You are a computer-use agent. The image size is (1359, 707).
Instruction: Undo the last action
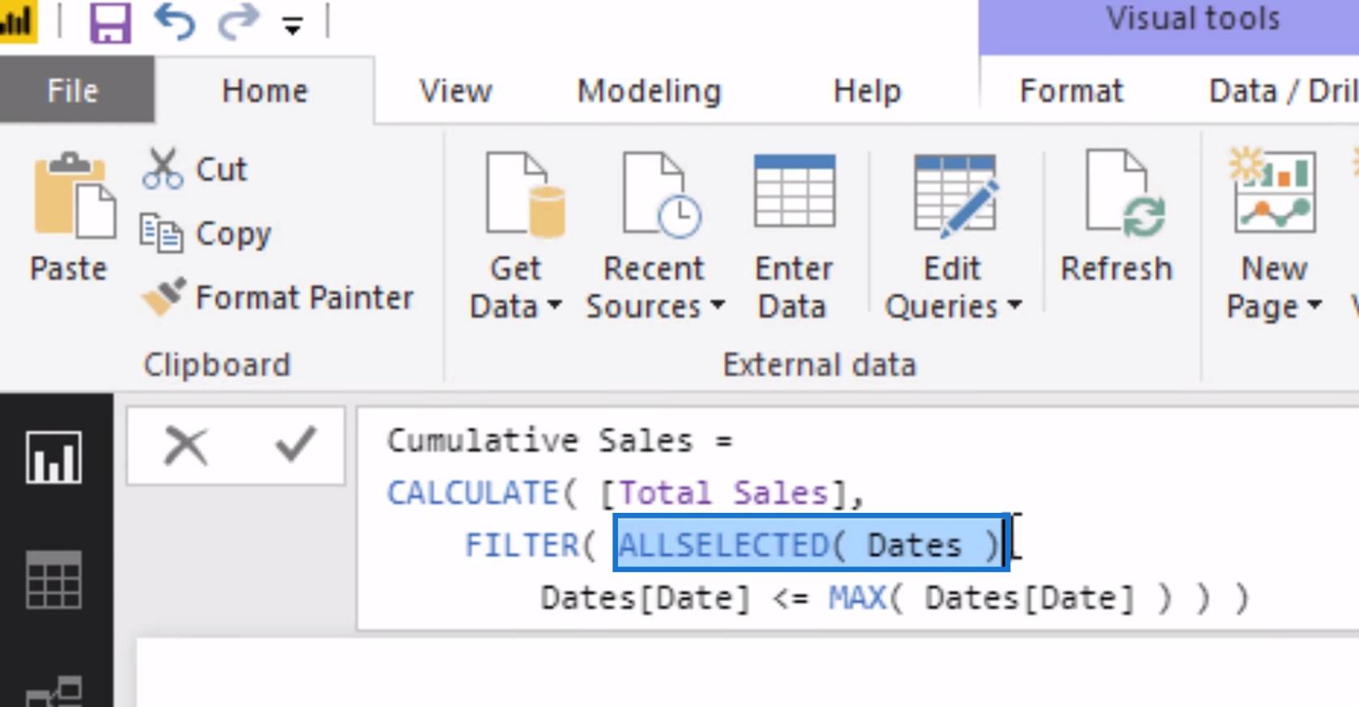(175, 21)
